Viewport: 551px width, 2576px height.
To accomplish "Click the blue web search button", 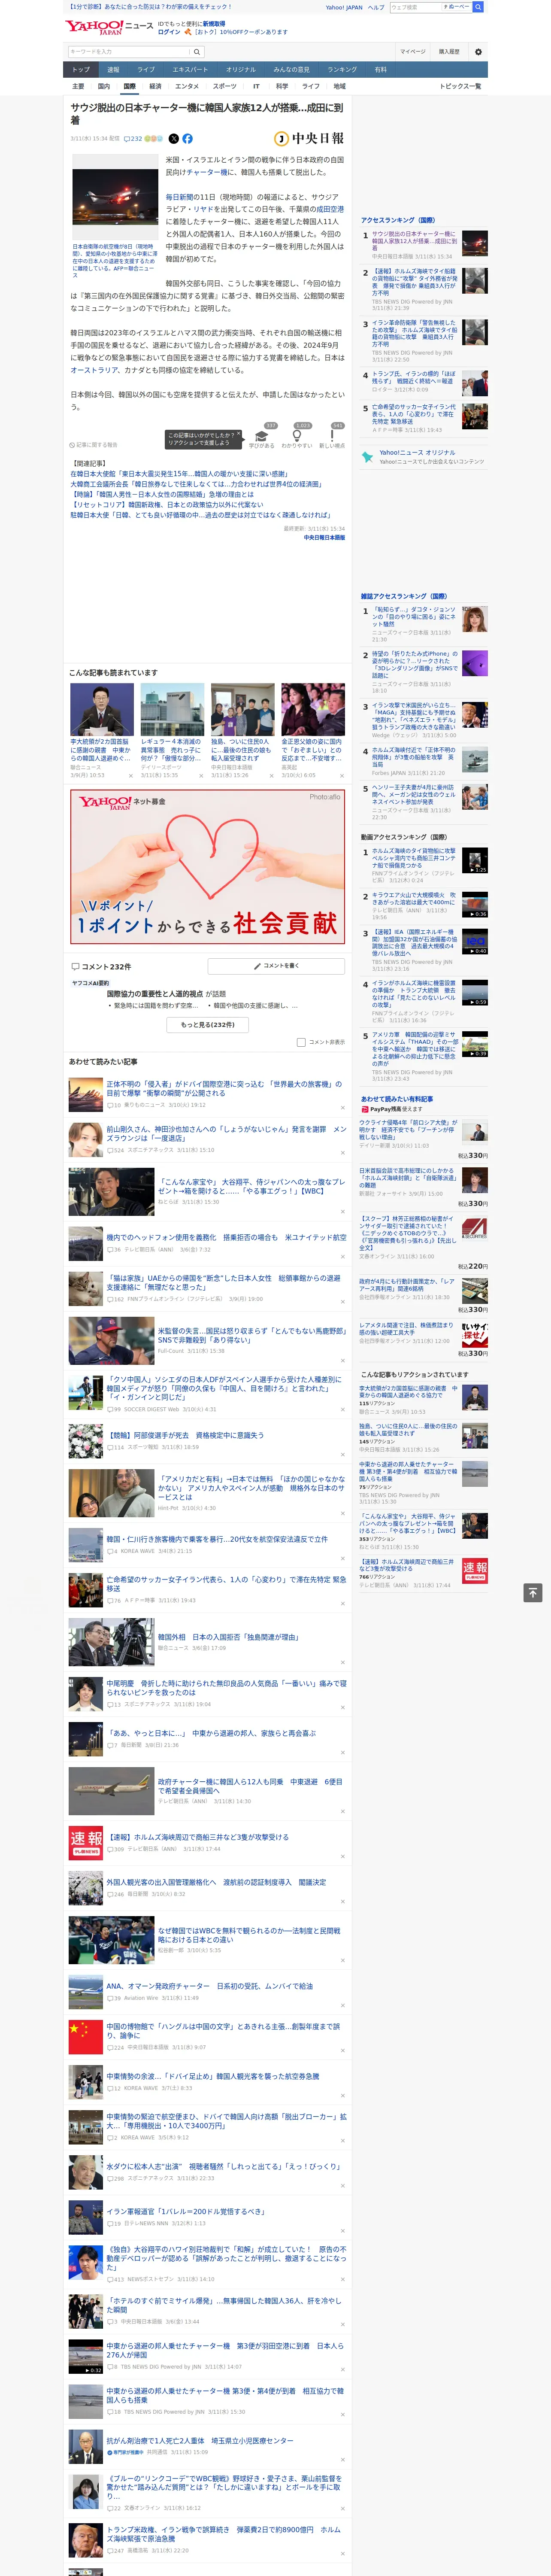I will click(478, 7).
